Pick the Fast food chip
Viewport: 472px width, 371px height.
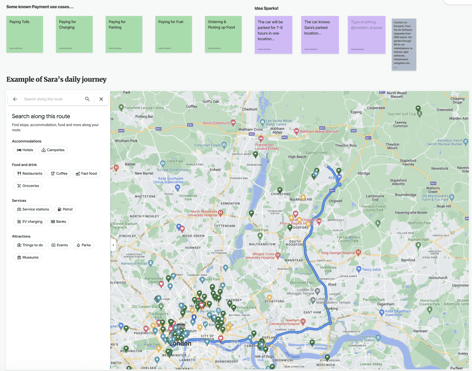pyautogui.click(x=86, y=173)
